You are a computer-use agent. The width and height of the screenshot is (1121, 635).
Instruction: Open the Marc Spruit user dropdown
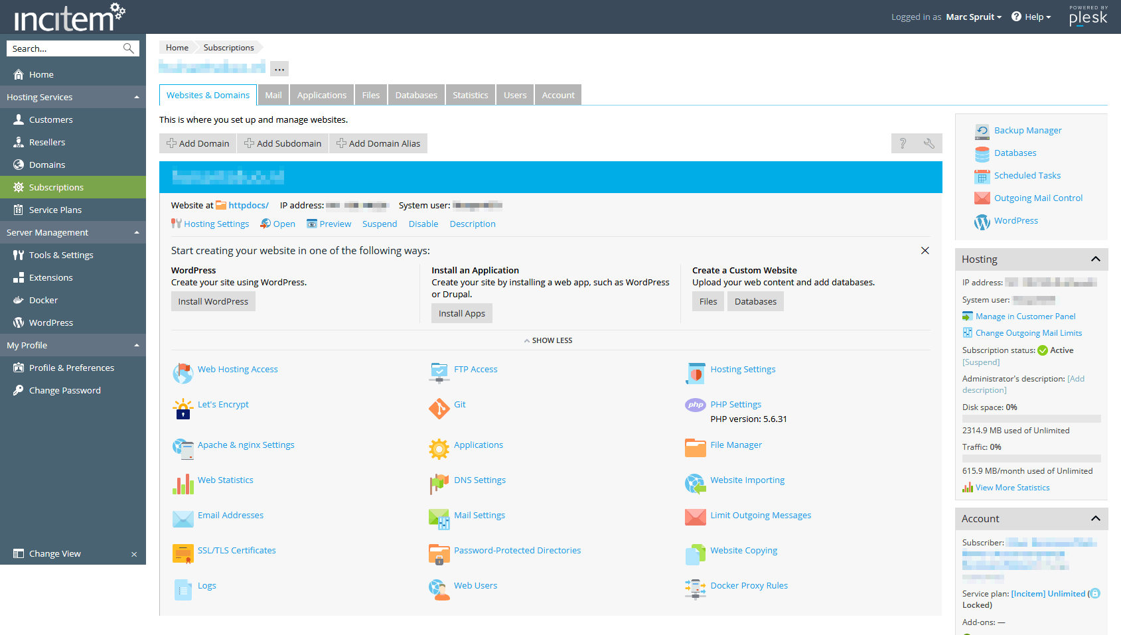(973, 17)
